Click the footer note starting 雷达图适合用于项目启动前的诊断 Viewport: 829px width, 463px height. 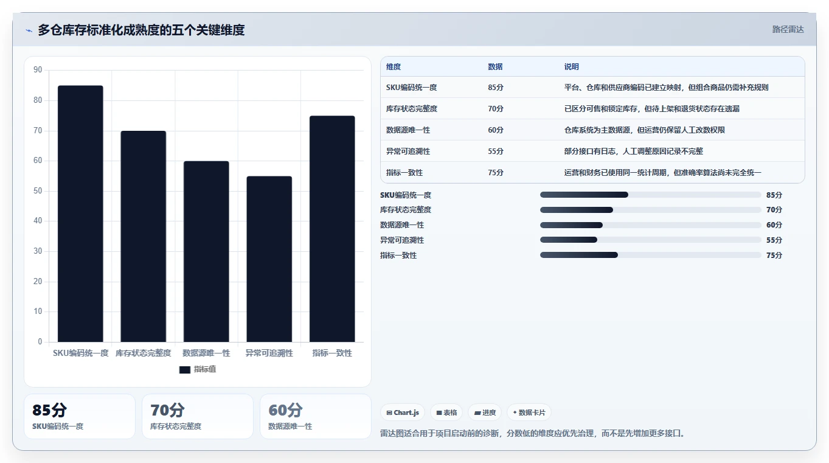point(533,433)
